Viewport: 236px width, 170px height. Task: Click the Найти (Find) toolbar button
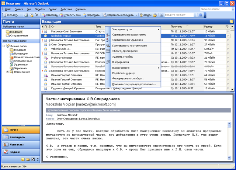146,15
